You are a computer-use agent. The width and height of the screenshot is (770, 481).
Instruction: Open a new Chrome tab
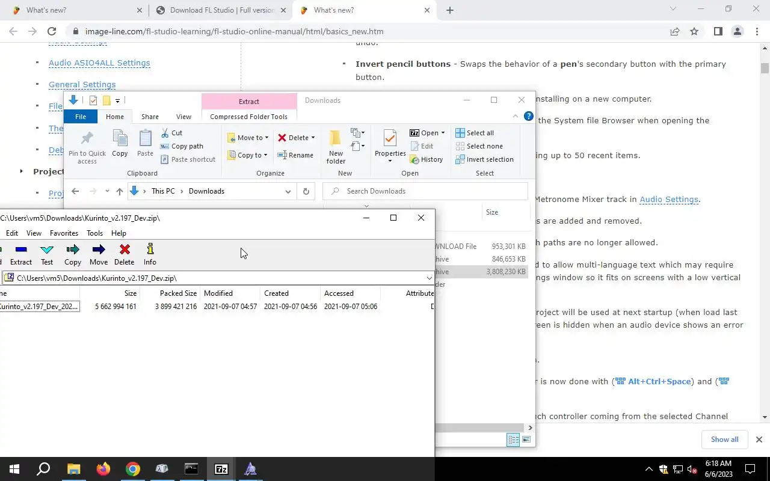[x=449, y=10]
